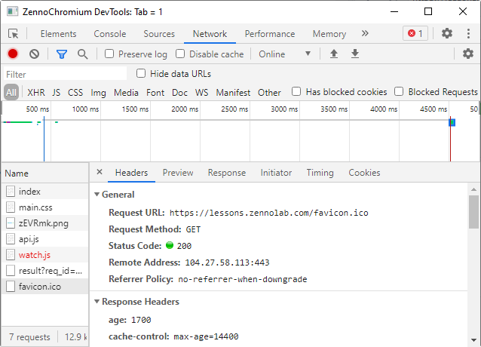Screen dimensions: 481x347
Task: Click the Filter text input field
Action: pyautogui.click(x=65, y=74)
